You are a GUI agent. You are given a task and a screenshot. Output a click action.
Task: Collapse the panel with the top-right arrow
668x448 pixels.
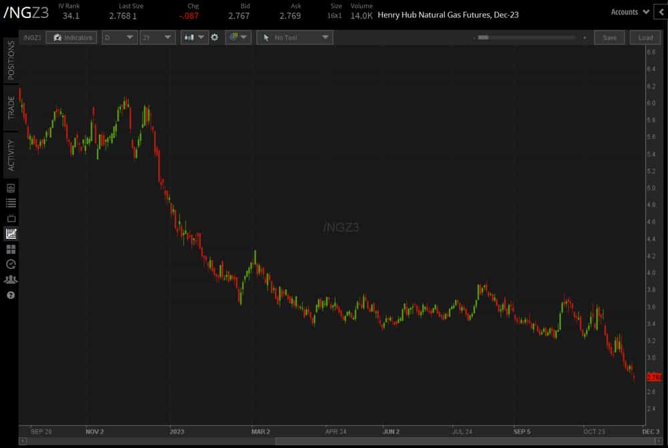(x=661, y=12)
